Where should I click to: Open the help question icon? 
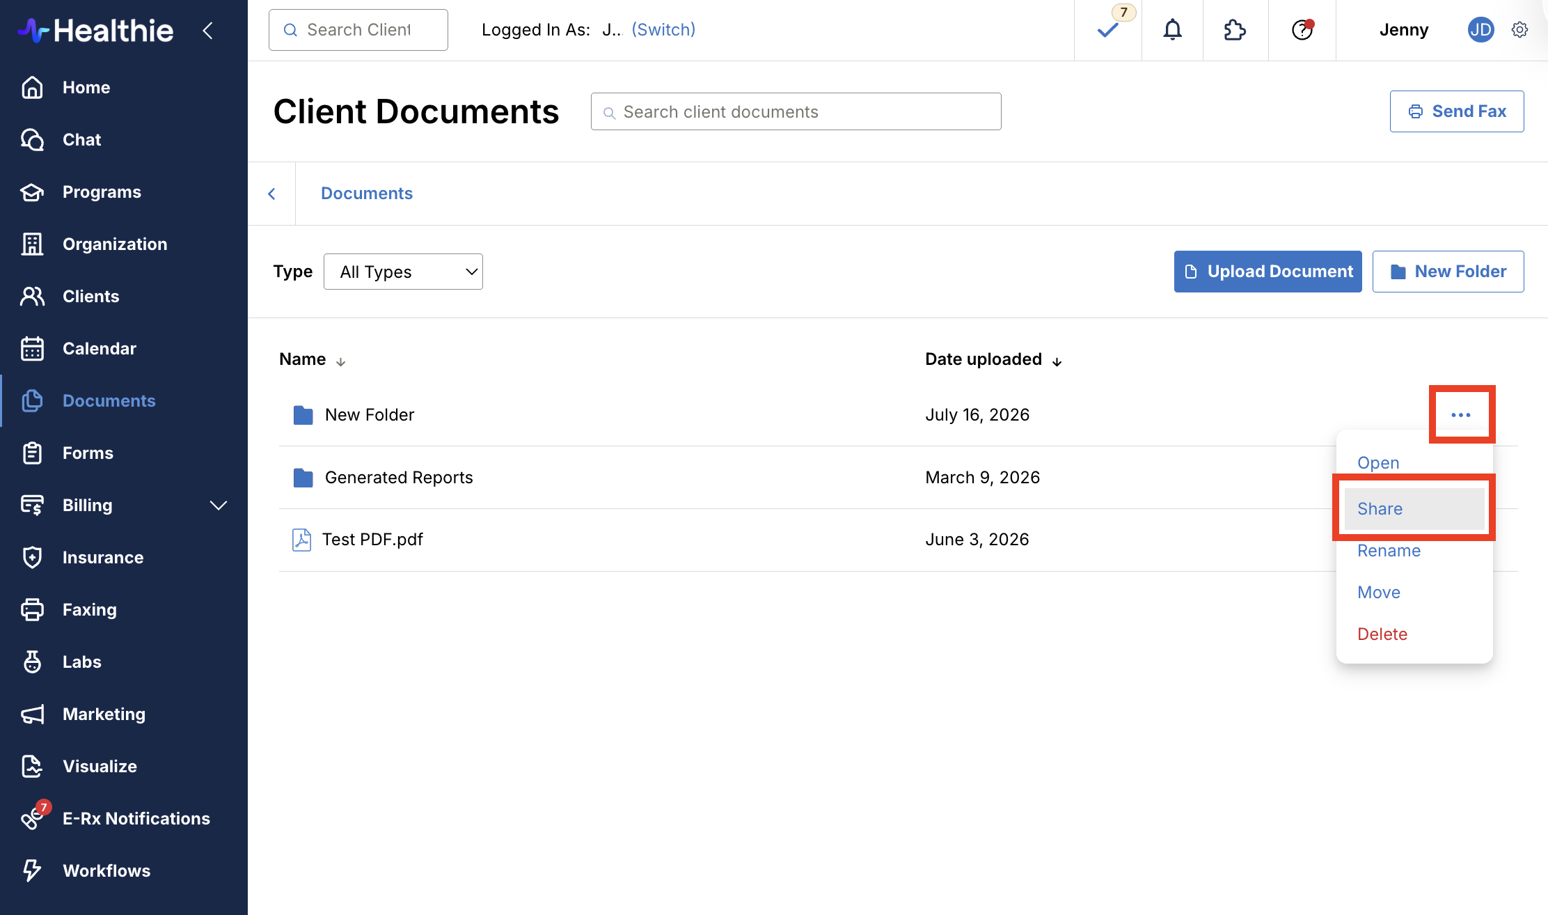point(1302,30)
